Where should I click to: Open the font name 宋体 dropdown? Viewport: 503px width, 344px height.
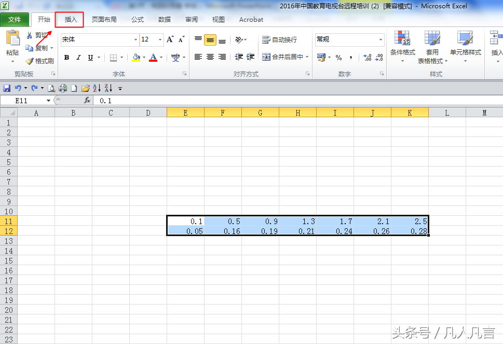point(135,39)
